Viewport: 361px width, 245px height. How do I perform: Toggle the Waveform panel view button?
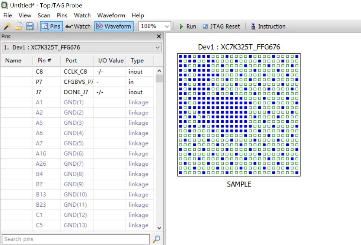point(114,26)
